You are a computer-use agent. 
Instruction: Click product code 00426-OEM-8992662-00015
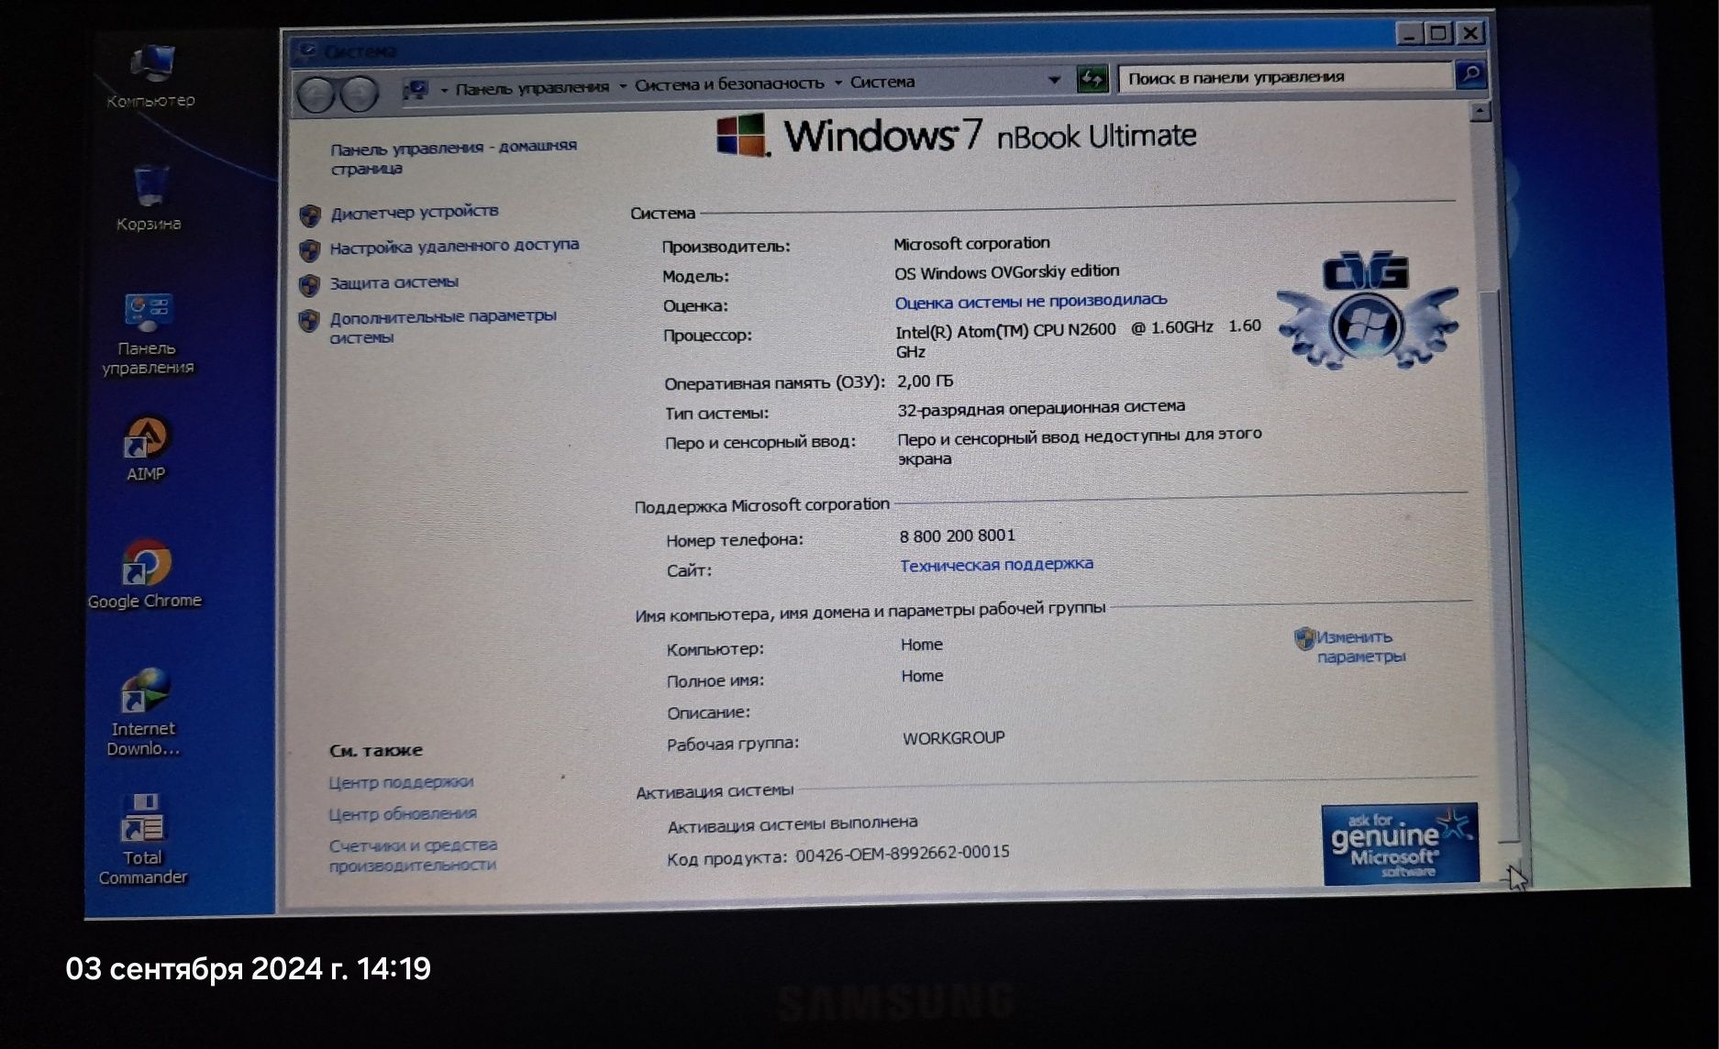(x=902, y=854)
